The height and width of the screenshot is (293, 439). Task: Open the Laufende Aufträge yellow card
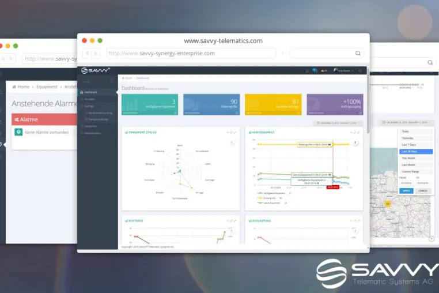[273, 104]
